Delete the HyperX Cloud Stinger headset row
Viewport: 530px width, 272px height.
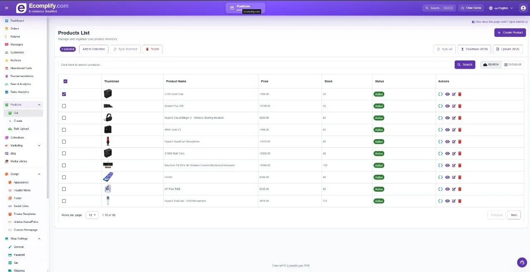coord(460,118)
